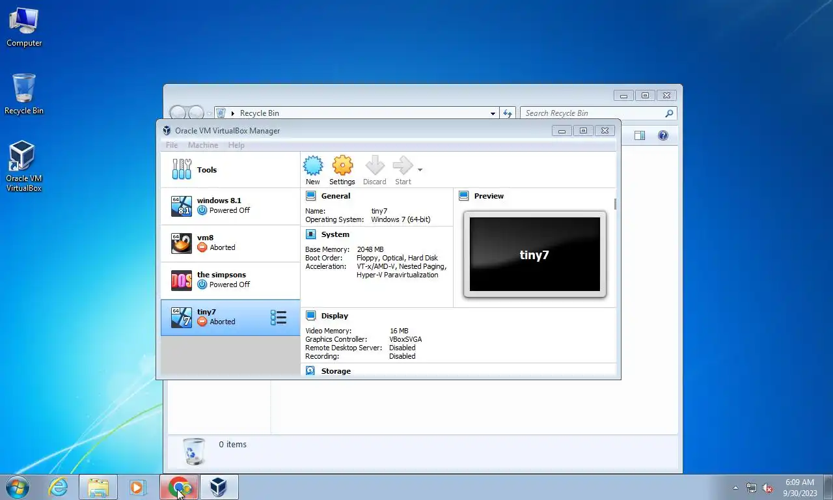Image resolution: width=833 pixels, height=500 pixels.
Task: Click the VBoxSVGA graphics controller value
Action: (405, 339)
